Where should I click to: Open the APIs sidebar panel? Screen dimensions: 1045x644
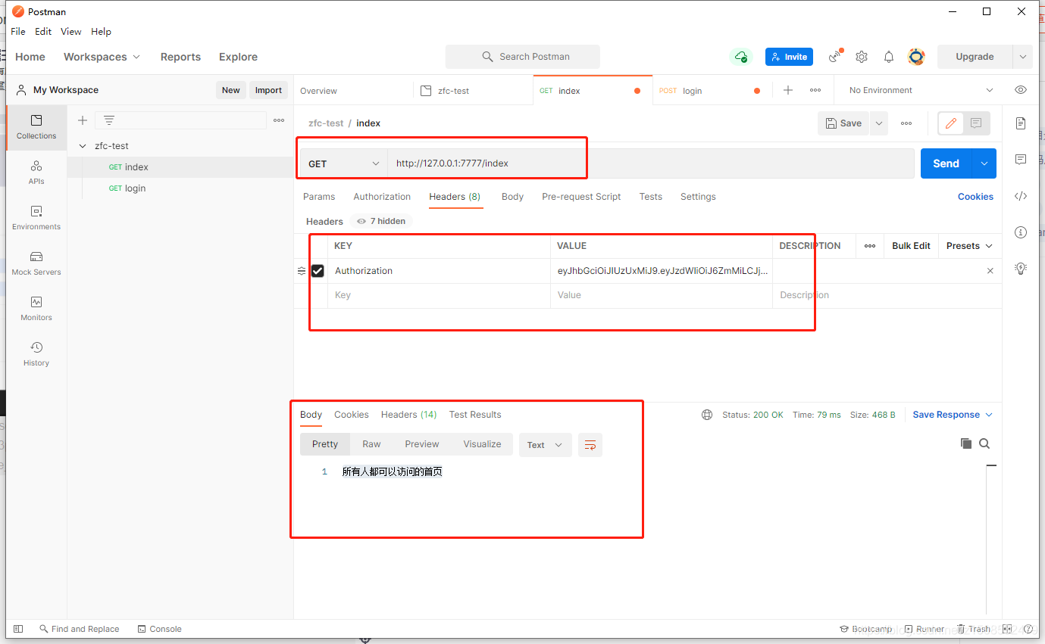click(36, 173)
